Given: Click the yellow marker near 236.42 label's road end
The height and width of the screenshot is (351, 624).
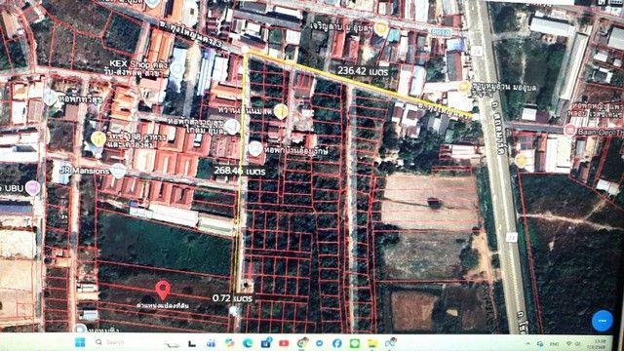Looking at the screenshot, I should coord(464,87).
